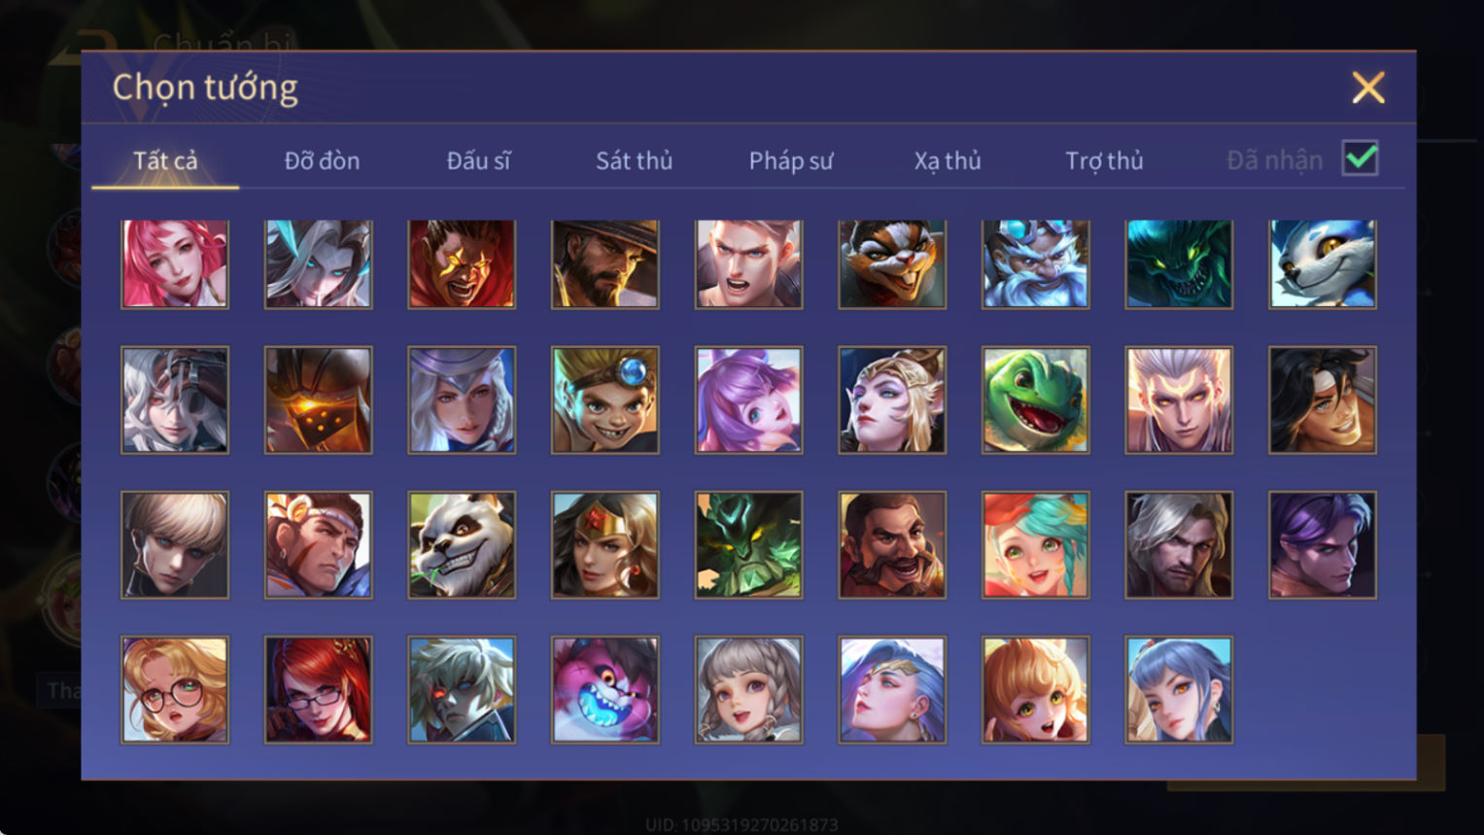The width and height of the screenshot is (1484, 835).
Task: Choose the blonde girl with glasses hero
Action: pos(175,690)
